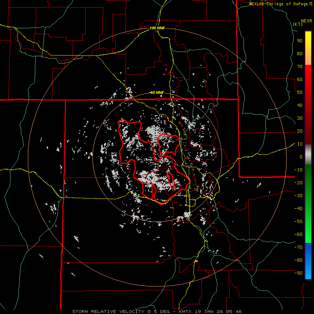Viewport: 314px width, 314px height.
Task: Click the 100 NMI range ring label
Action: click(157, 28)
